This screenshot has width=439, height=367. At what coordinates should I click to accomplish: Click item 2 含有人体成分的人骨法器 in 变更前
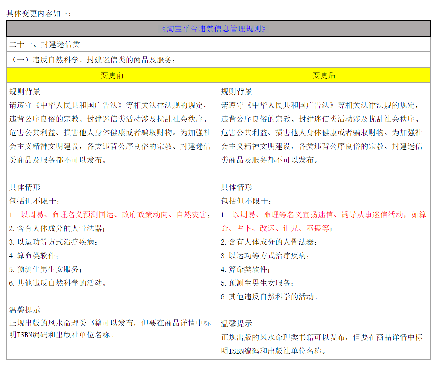tap(57, 228)
